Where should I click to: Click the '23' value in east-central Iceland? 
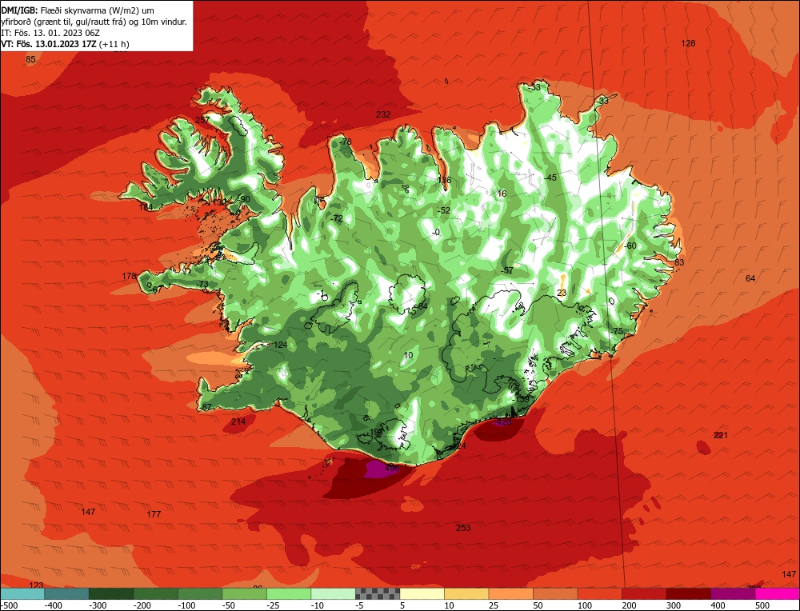click(x=562, y=294)
